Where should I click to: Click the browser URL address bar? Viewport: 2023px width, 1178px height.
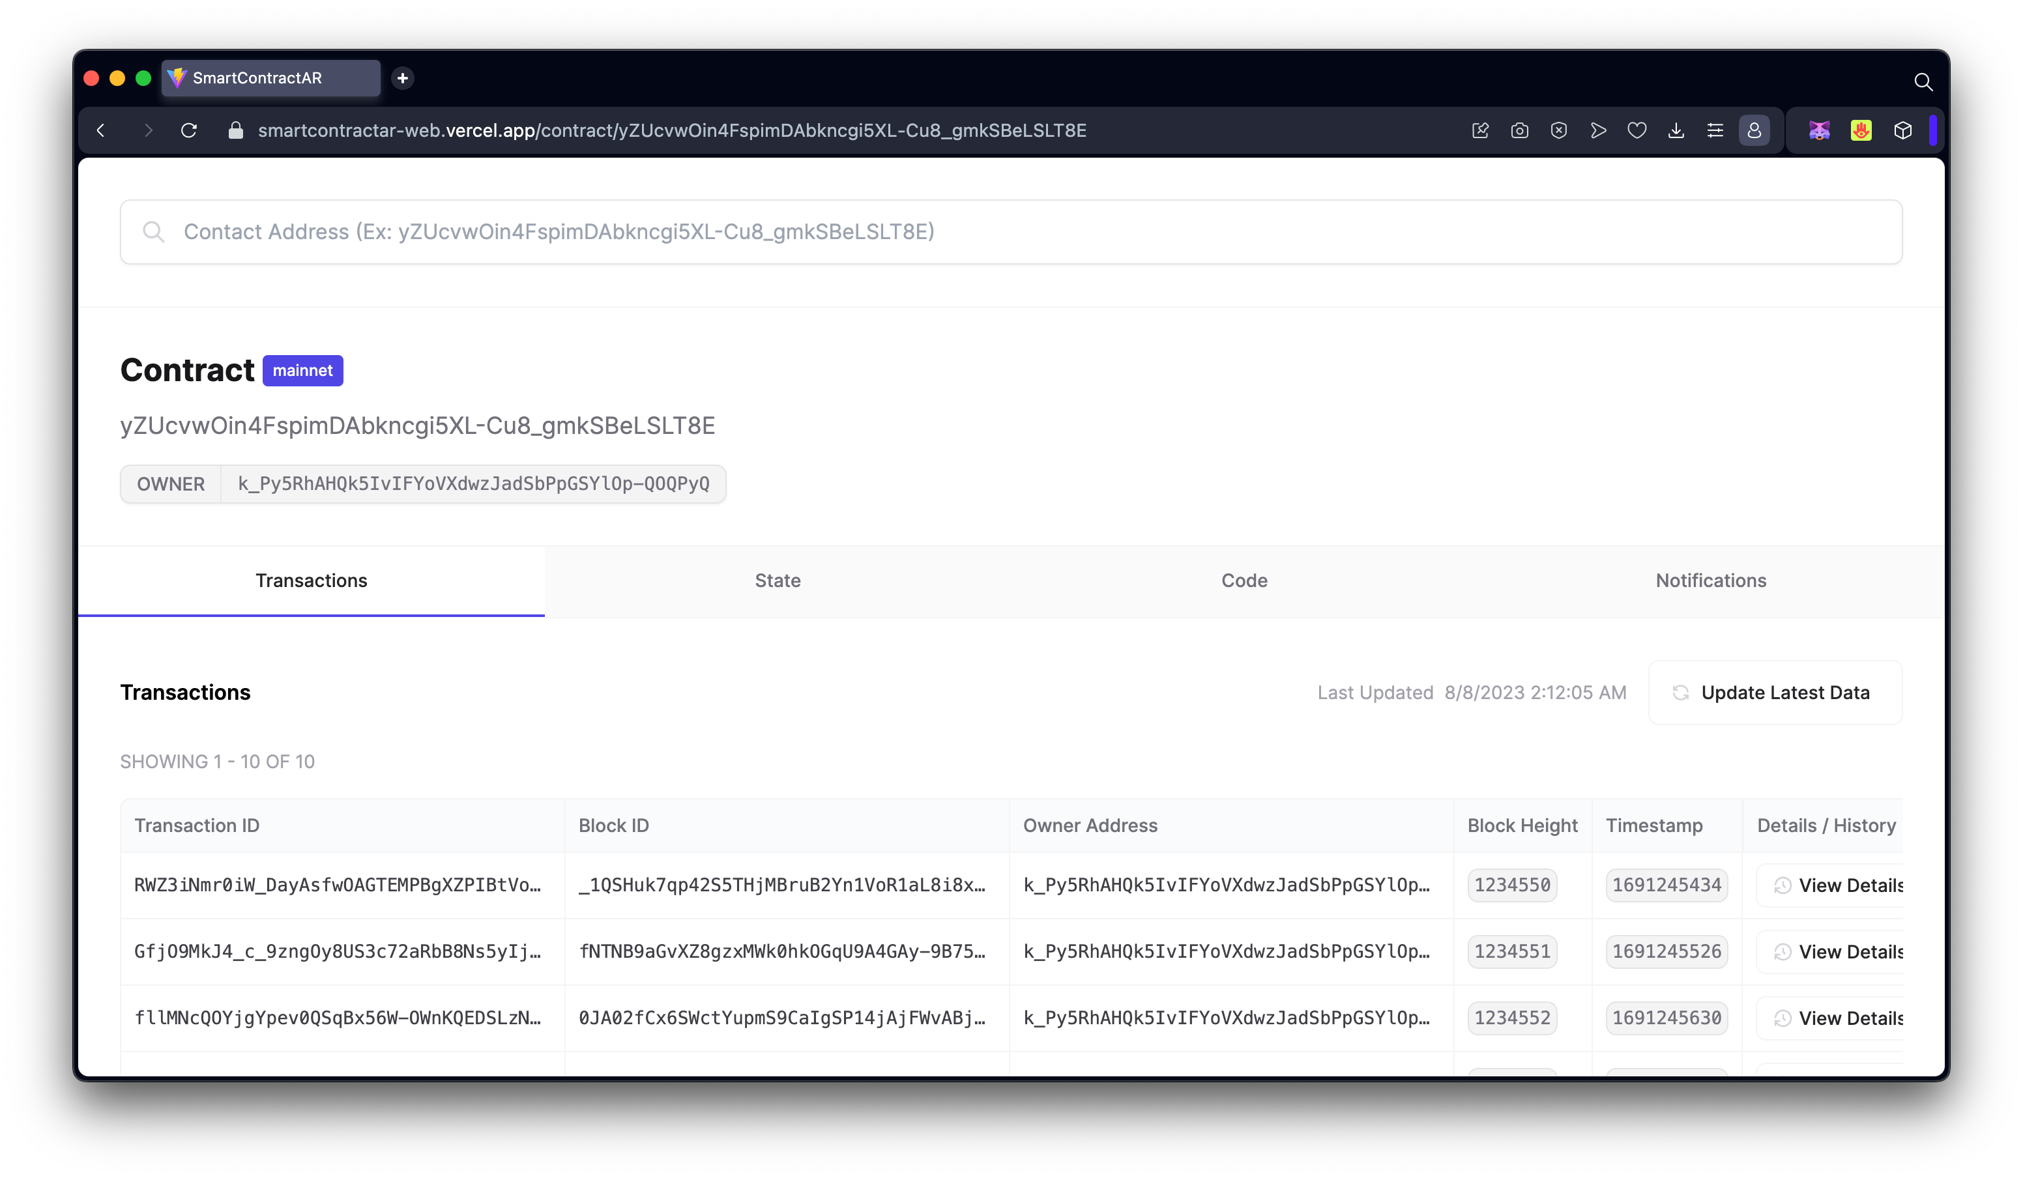pos(671,130)
